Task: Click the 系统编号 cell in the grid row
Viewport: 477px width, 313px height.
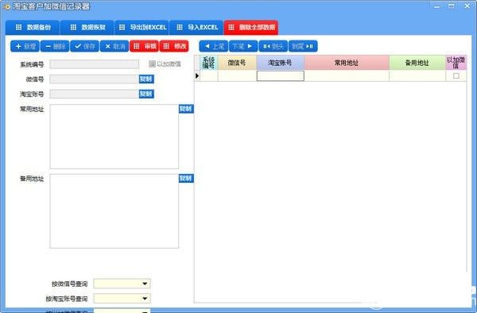Action: click(208, 76)
